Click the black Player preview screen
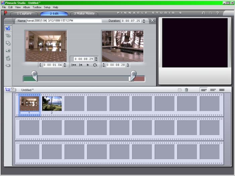Screen dimensions: 235x176 tap(195, 43)
